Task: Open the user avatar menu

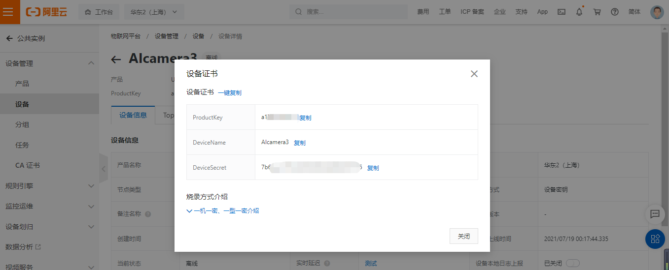Action: pyautogui.click(x=657, y=12)
